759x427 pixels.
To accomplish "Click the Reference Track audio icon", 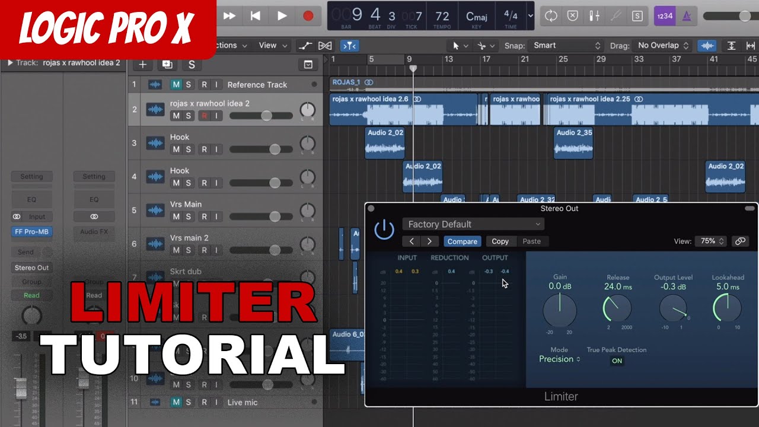I will click(155, 84).
